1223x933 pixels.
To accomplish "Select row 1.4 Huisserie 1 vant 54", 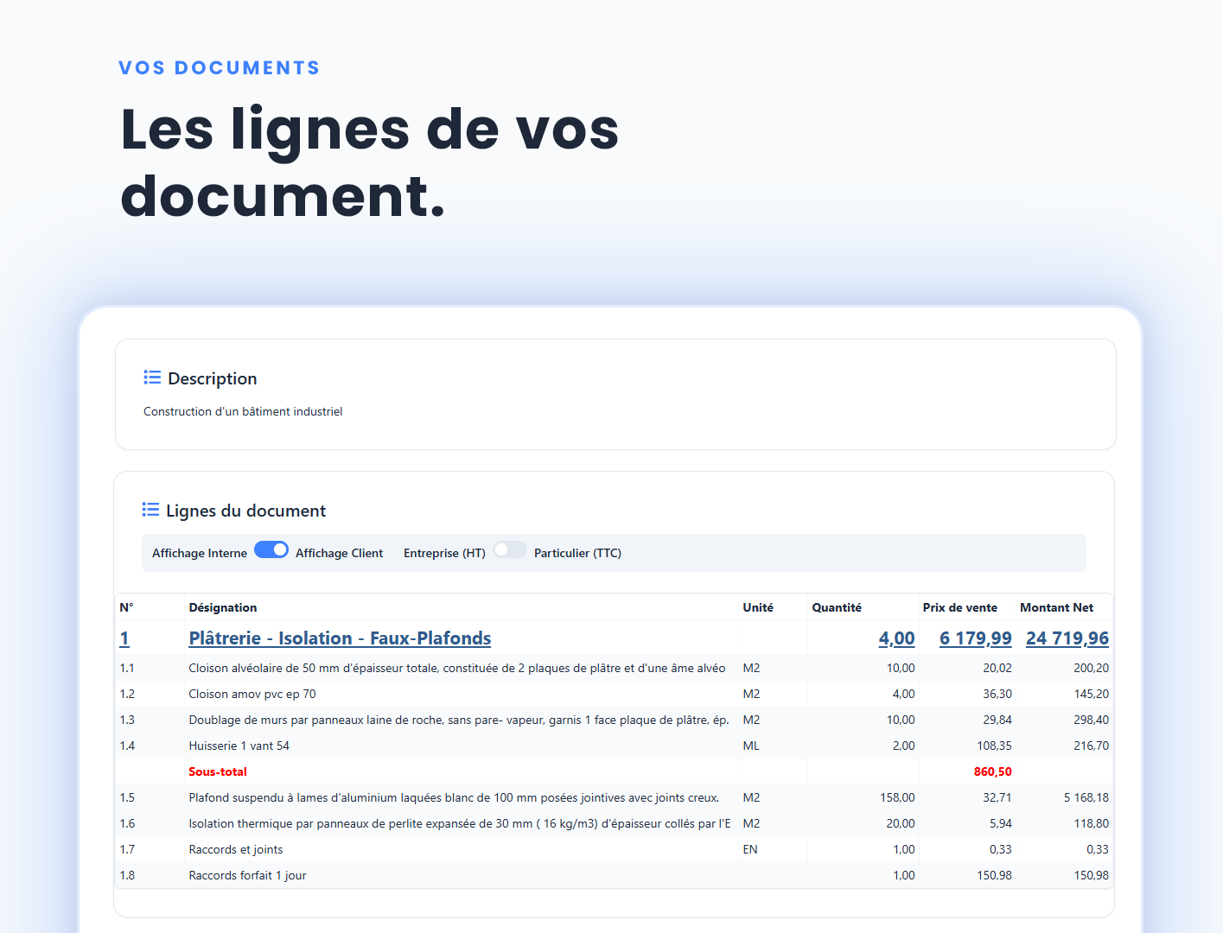I will [239, 746].
